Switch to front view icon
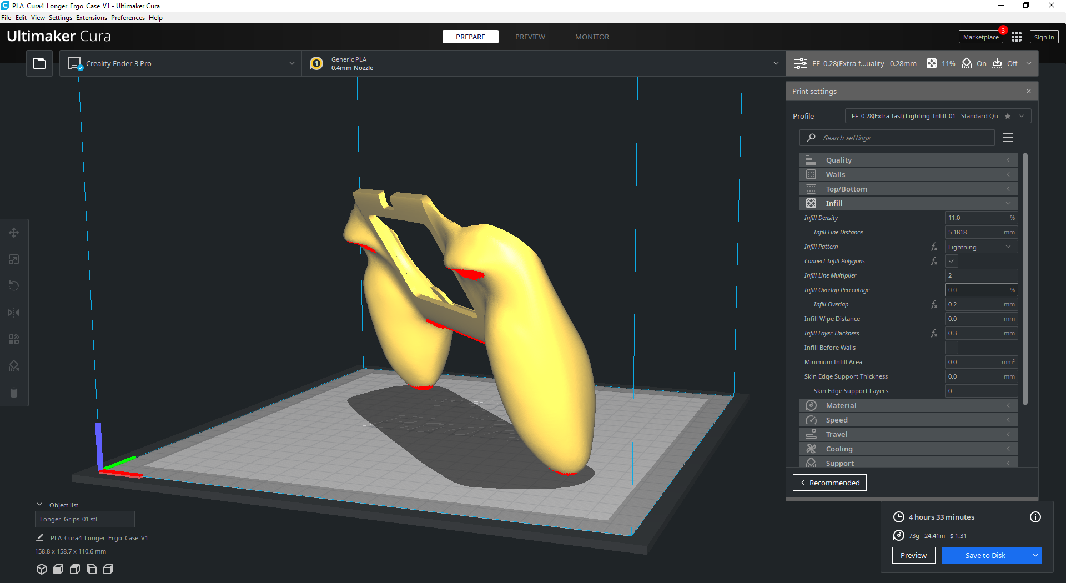This screenshot has width=1066, height=583. 58,569
